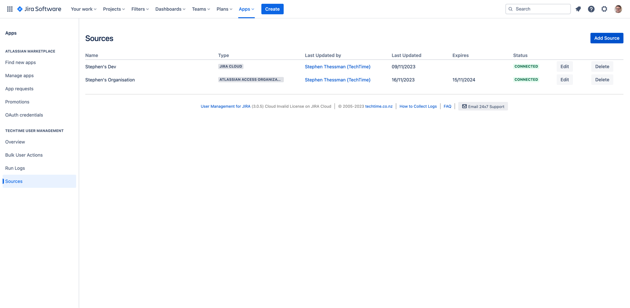Viewport: 630px width, 308px height.
Task: Open User Management for JIRA link
Action: 225,106
